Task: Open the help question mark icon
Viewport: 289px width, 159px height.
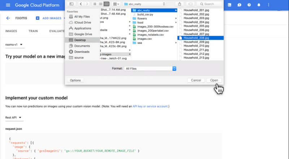Action: (249, 5)
